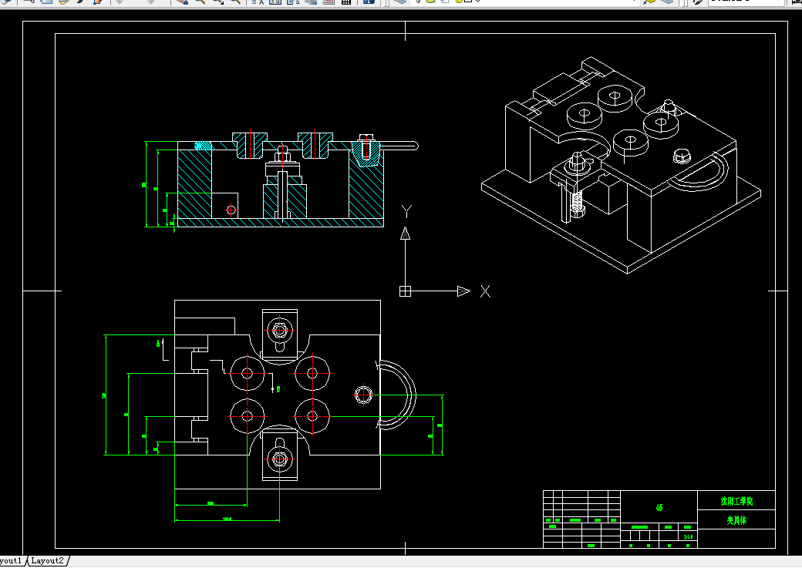Select the top plan view base outline
Screen dimensions: 802x568
[278, 395]
